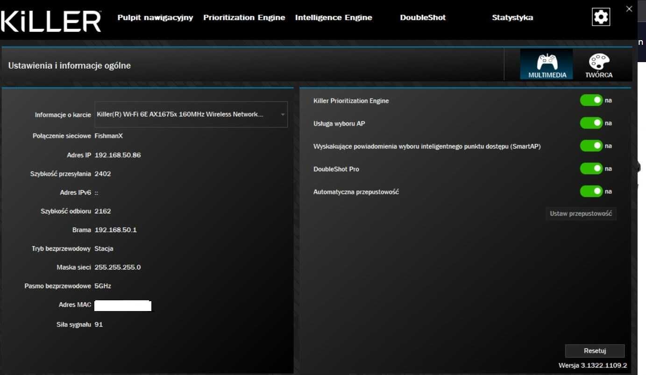Click the IPv6 address value ::
This screenshot has height=375, width=646.
(97, 192)
